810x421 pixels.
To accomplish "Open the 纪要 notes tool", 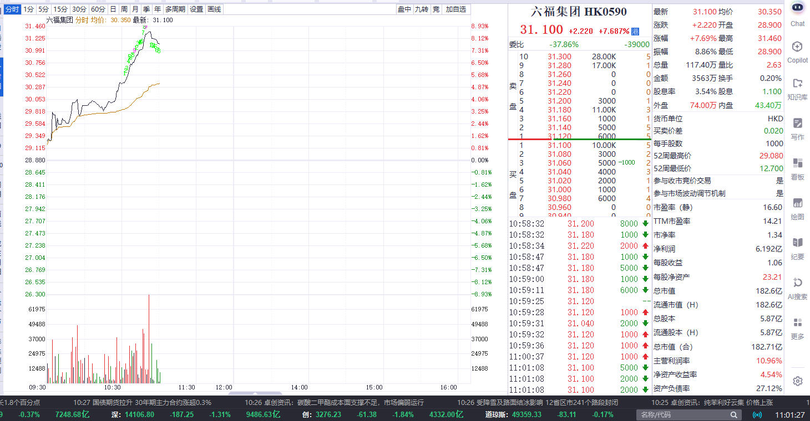I will [797, 248].
